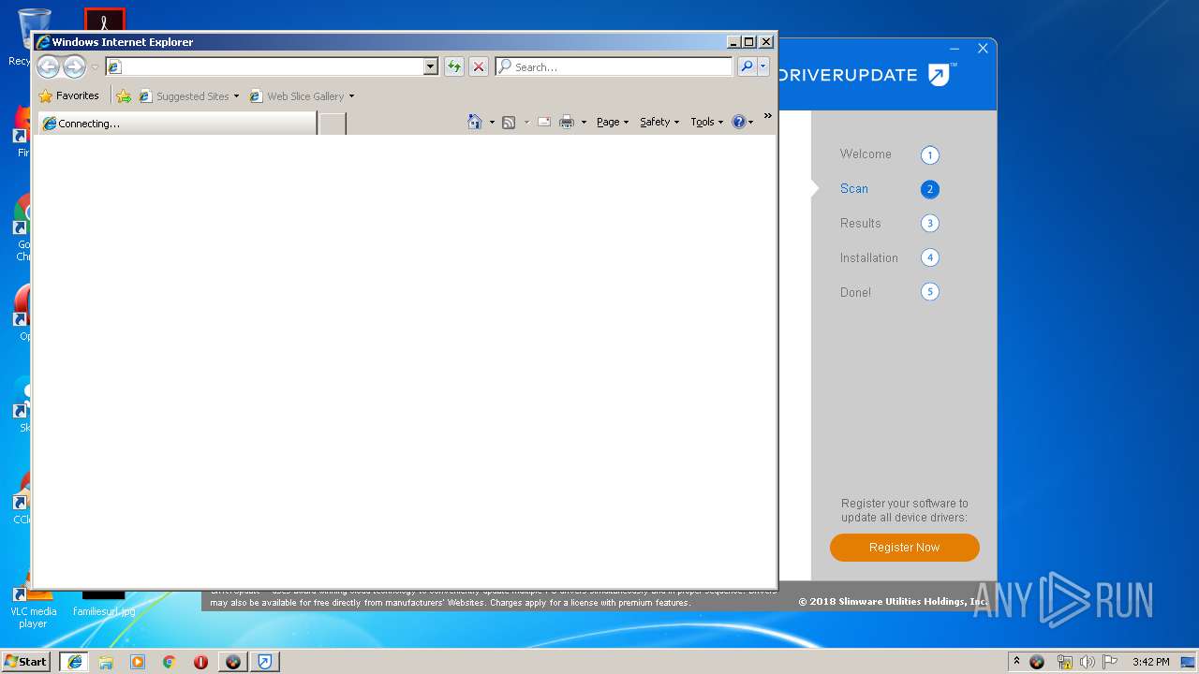Click the Read Mail envelope icon

pos(543,122)
